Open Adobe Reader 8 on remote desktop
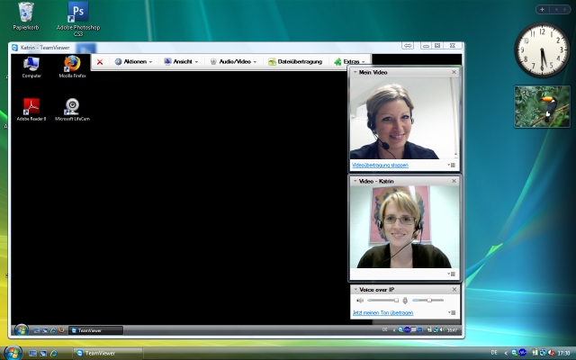This screenshot has height=360, width=576. click(x=31, y=110)
